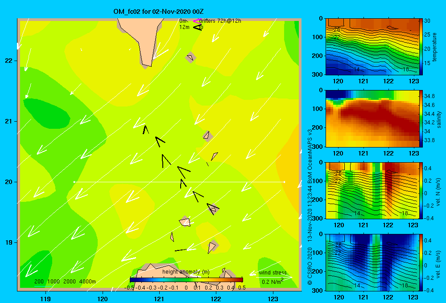Click depth tick 100 on the temperature panel
The width and height of the screenshot is (446, 303).
click(318, 37)
